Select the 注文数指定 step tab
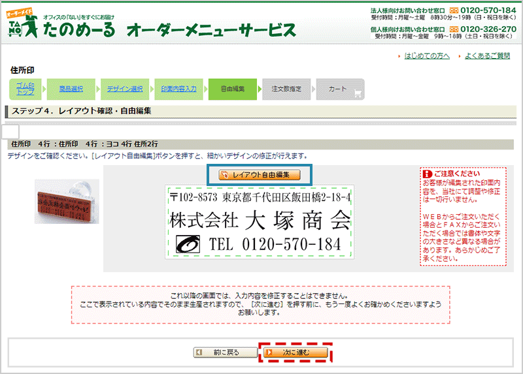Viewport: 523px width, 374px height. tap(286, 89)
